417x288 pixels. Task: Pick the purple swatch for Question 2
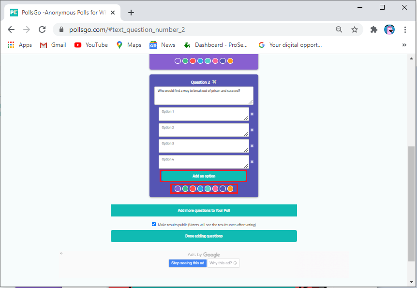pyautogui.click(x=178, y=188)
